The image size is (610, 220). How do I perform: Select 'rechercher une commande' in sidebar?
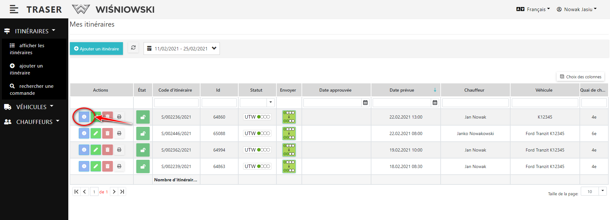[32, 90]
